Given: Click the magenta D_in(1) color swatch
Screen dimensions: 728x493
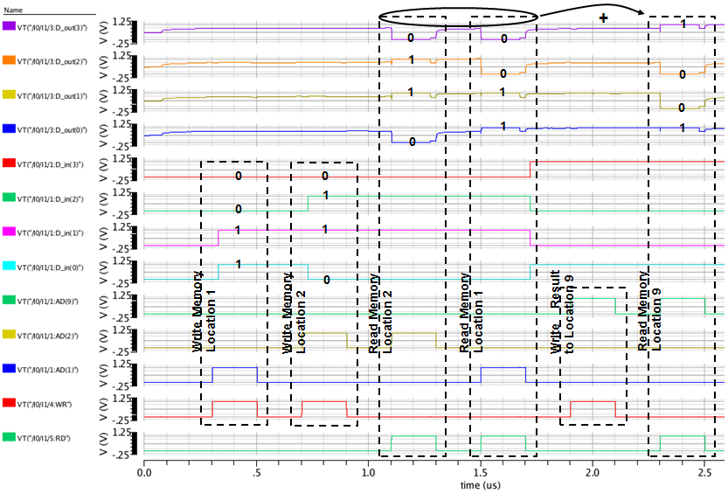Looking at the screenshot, I should tap(10, 232).
